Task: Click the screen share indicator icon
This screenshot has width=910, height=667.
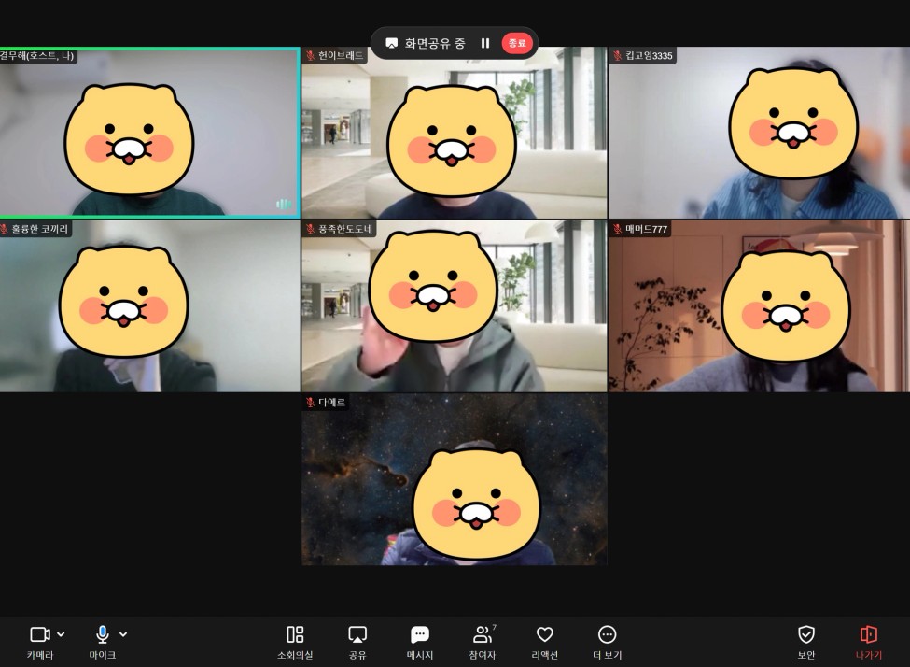Action: [392, 44]
